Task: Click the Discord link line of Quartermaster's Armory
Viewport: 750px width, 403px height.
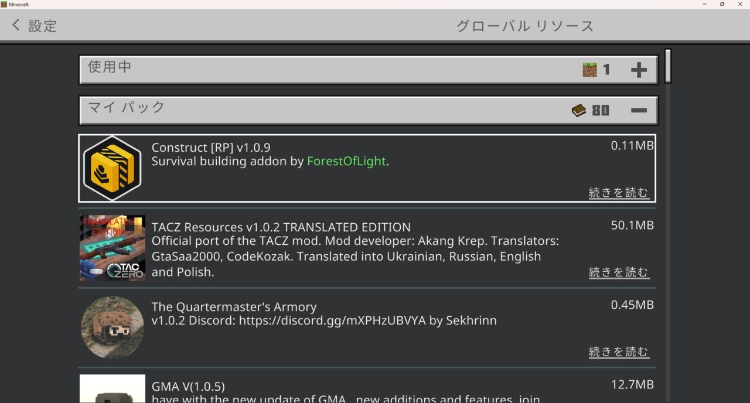Action: [324, 321]
